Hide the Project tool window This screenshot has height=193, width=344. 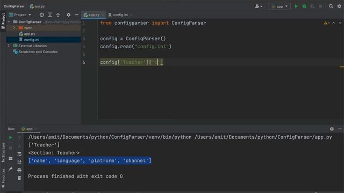pos(76,14)
